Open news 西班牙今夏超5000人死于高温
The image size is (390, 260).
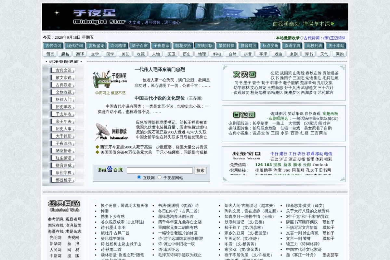point(126,147)
